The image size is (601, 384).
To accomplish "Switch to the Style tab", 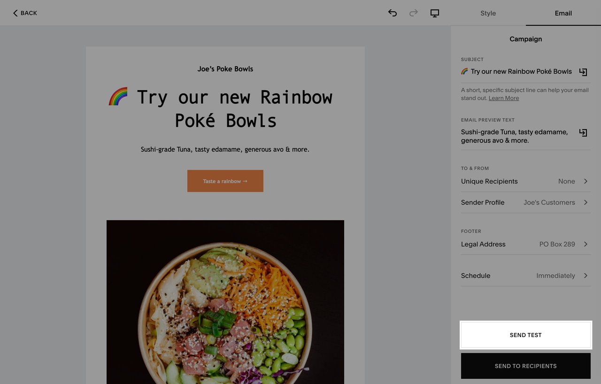I will click(488, 13).
